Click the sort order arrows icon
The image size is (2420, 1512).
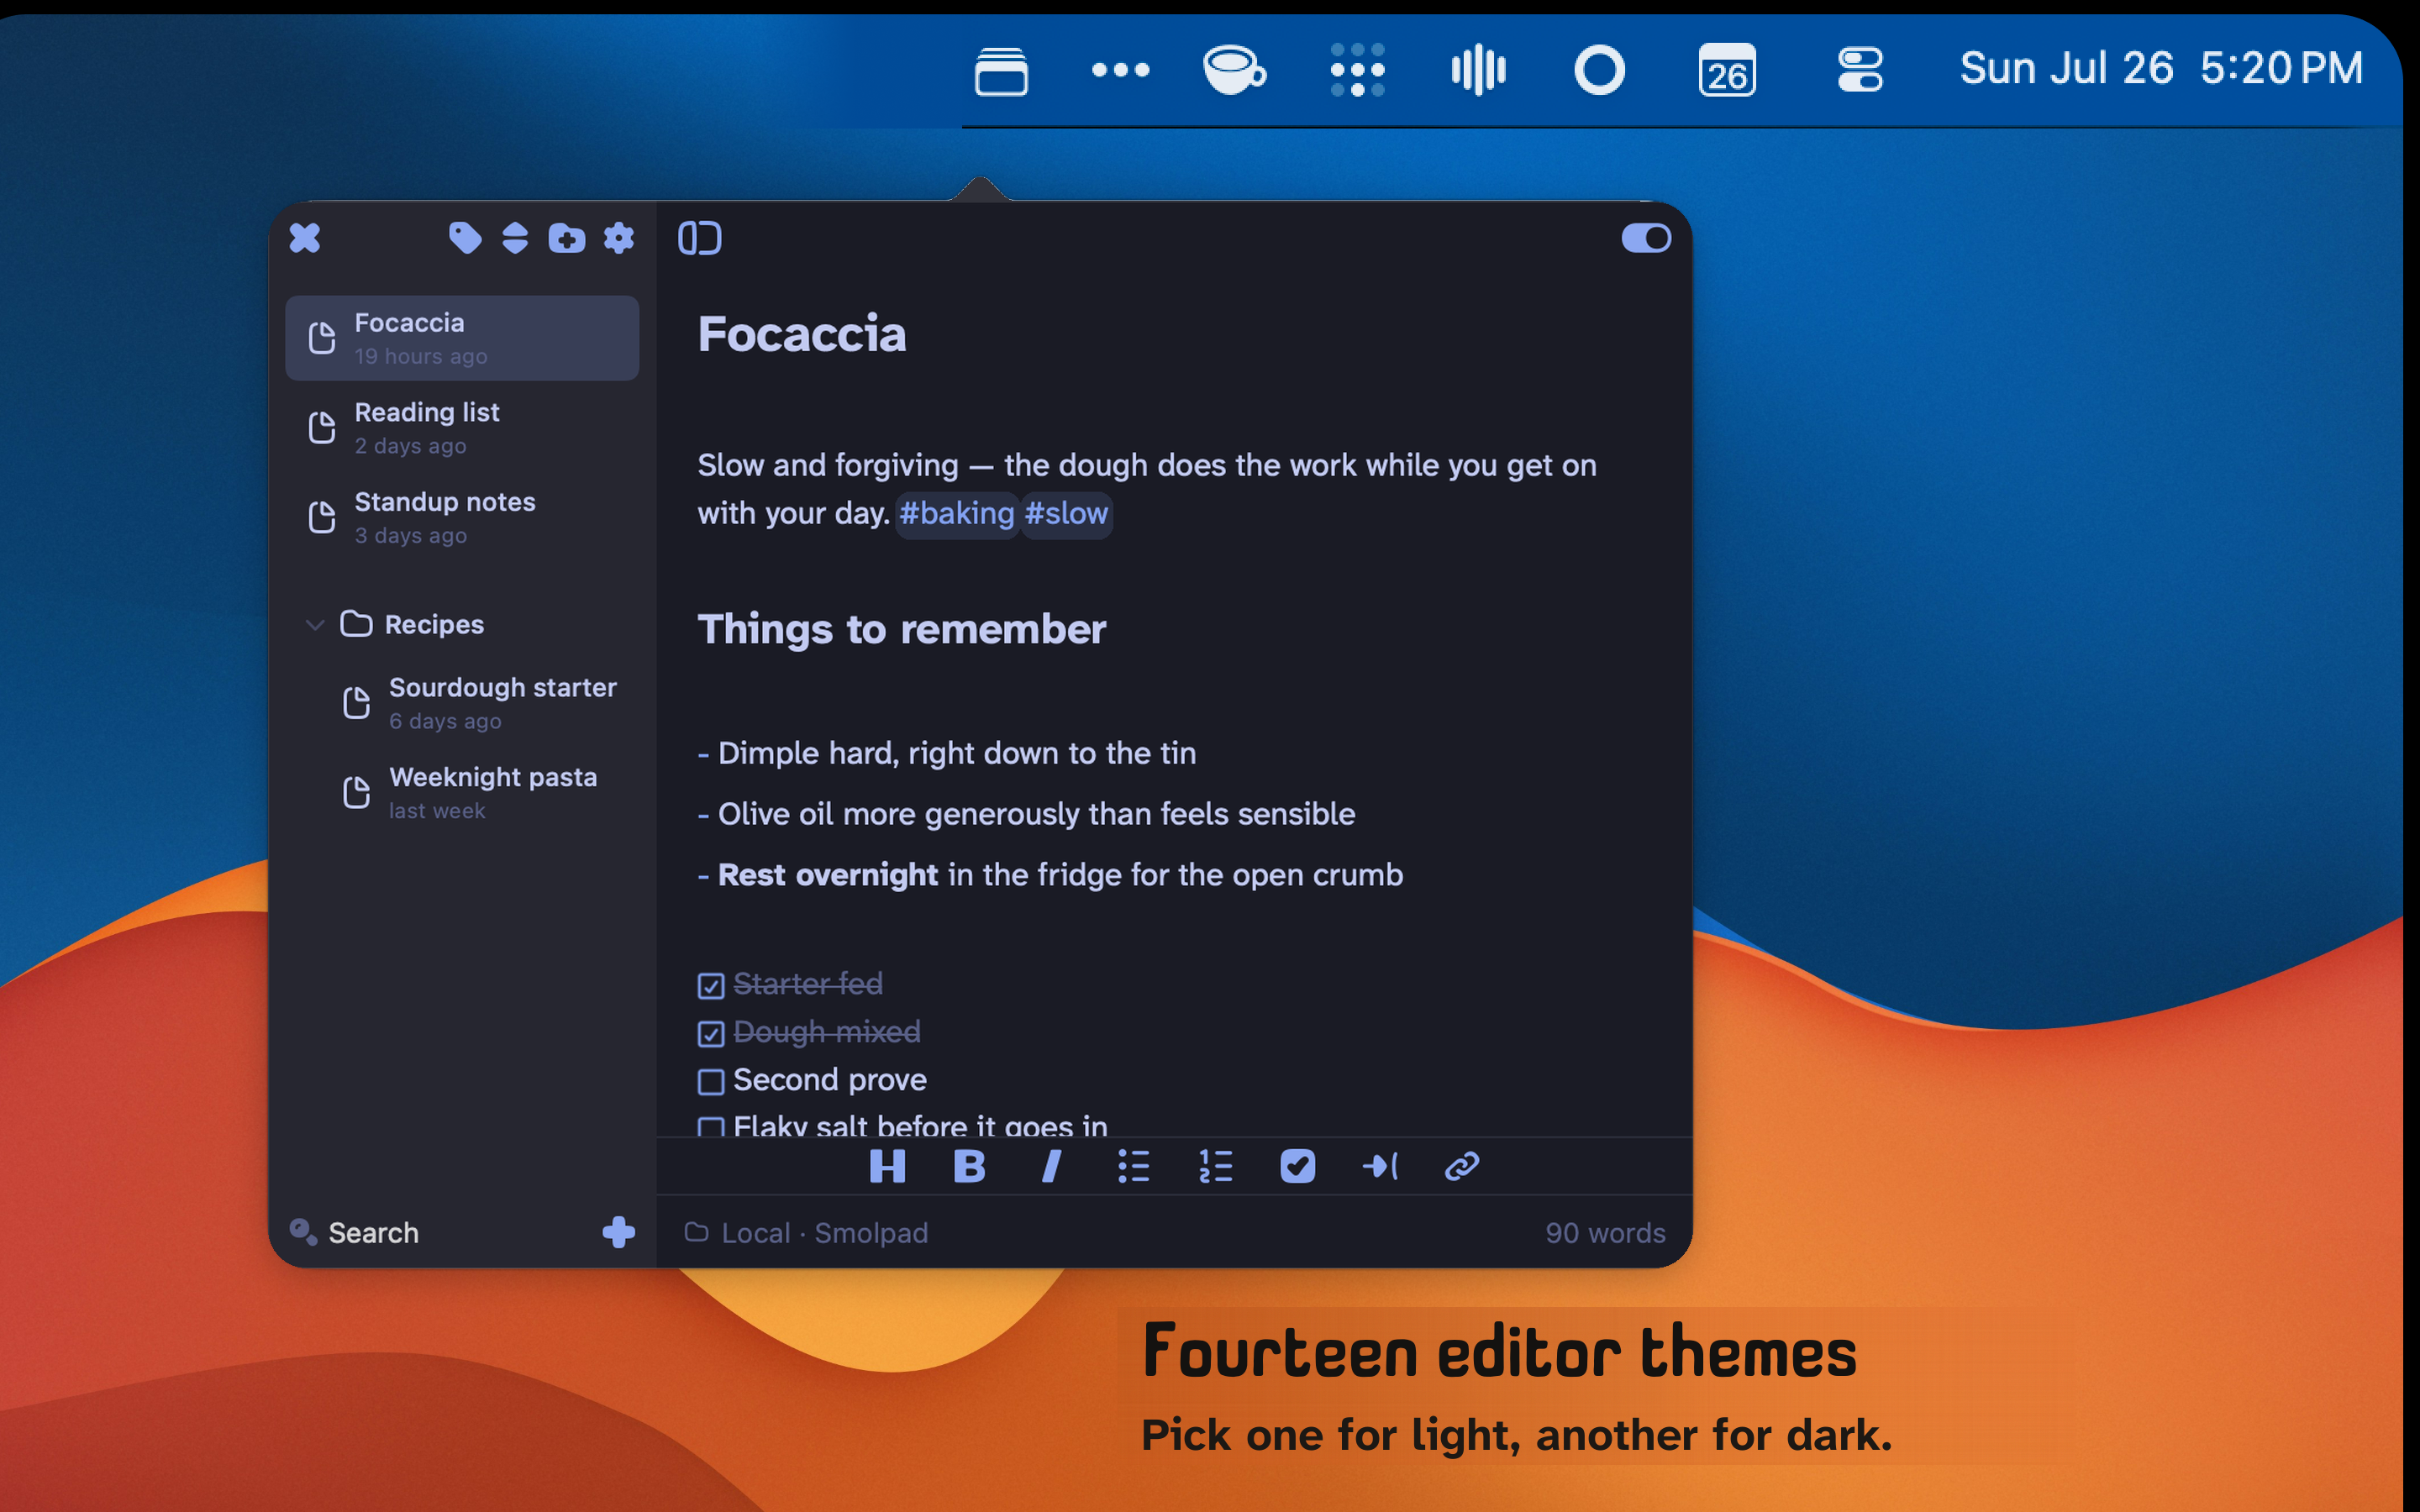tap(515, 238)
